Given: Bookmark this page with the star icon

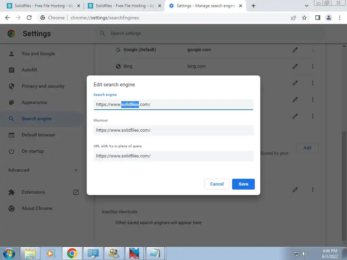Looking at the screenshot, I should click(304, 18).
